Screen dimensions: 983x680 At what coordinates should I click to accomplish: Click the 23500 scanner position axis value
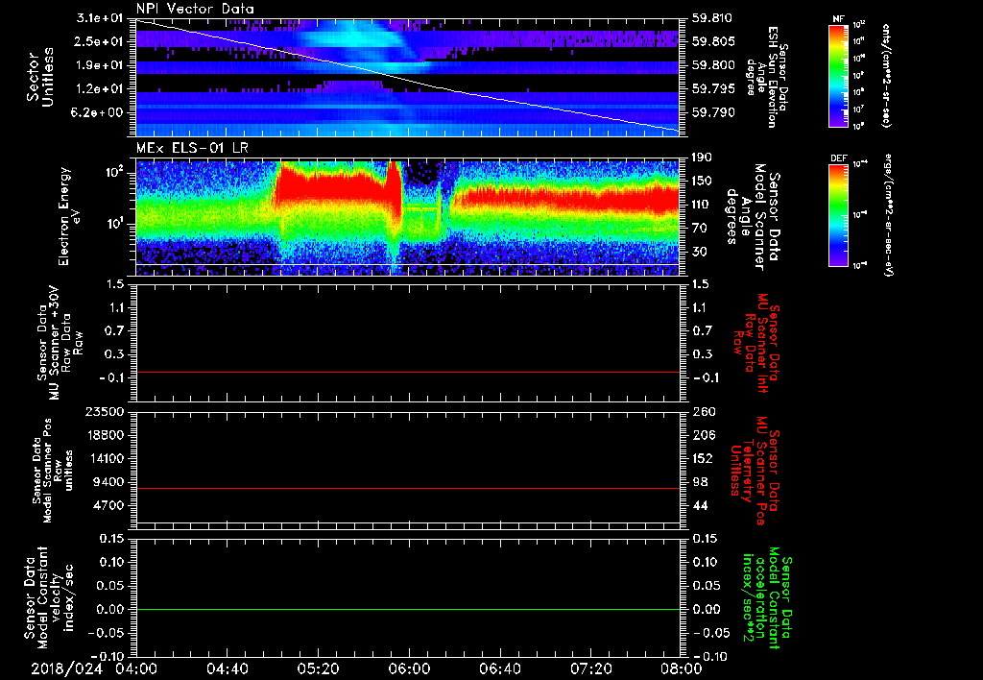click(105, 411)
